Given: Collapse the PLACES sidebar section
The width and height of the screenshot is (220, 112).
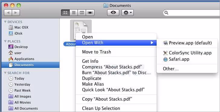Looking at the screenshot, I should pyautogui.click(x=5, y=41).
